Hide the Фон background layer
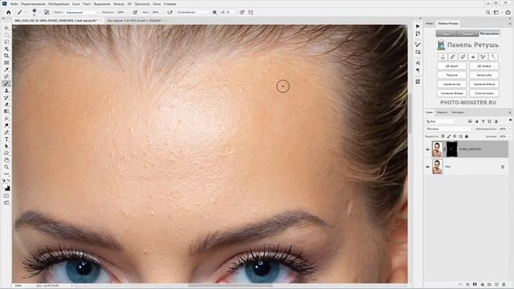 (x=427, y=167)
